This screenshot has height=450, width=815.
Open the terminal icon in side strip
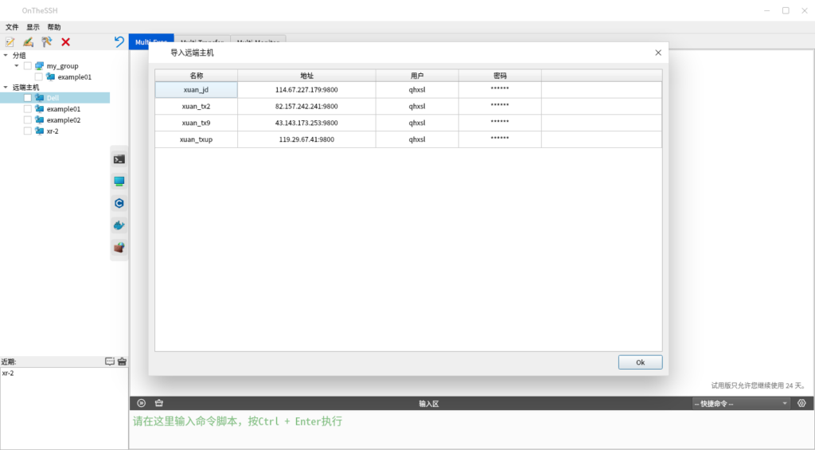point(119,159)
